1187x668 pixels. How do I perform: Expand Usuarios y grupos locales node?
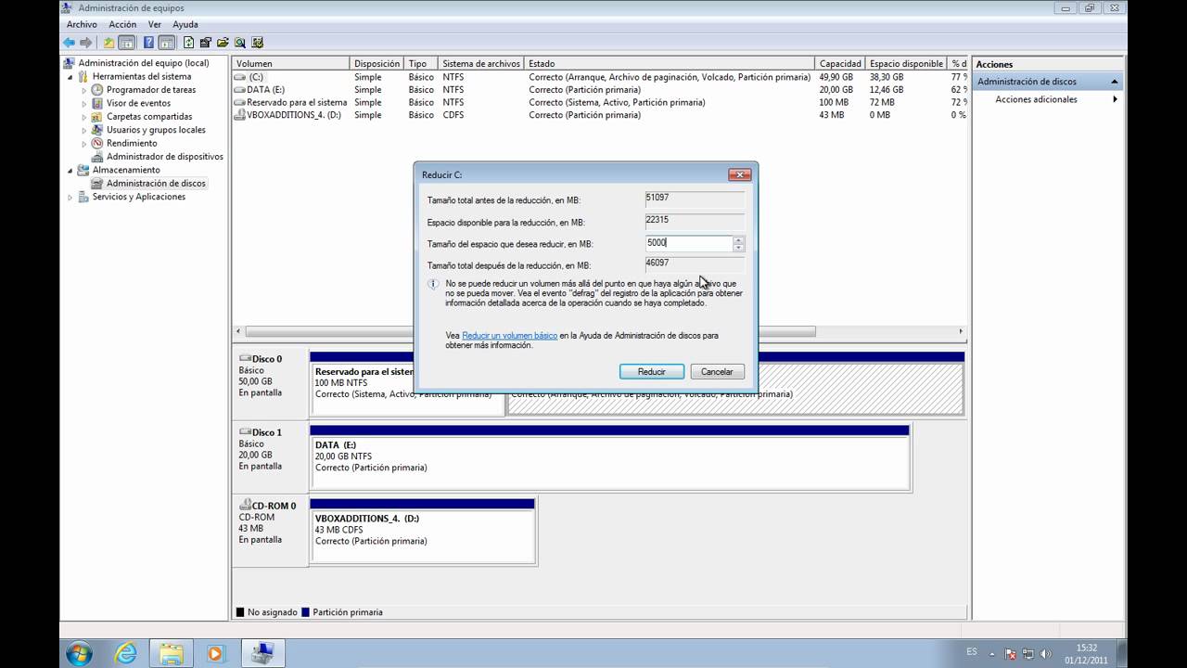pos(84,130)
